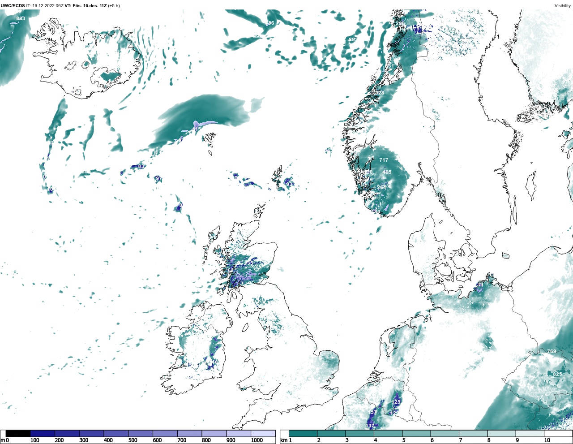This screenshot has height=444, width=573.
Task: Click the 500–600 m legend color block
Action: (x=140, y=433)
